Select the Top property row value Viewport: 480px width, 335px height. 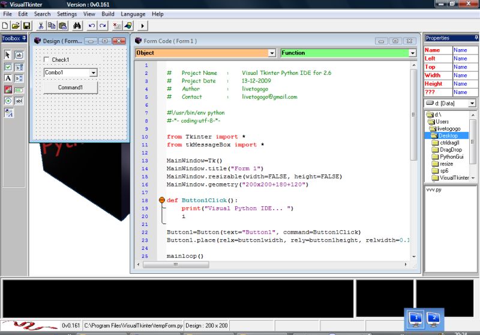pyautogui.click(x=465, y=67)
